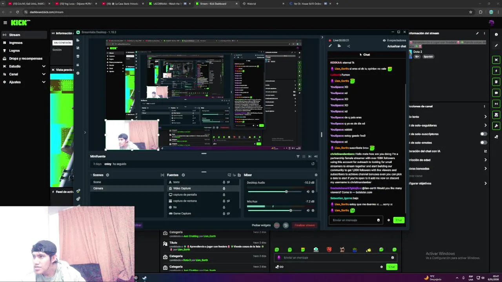The width and height of the screenshot is (502, 282).
Task: Collapse the Scenes panel arrow
Action: click(x=91, y=175)
